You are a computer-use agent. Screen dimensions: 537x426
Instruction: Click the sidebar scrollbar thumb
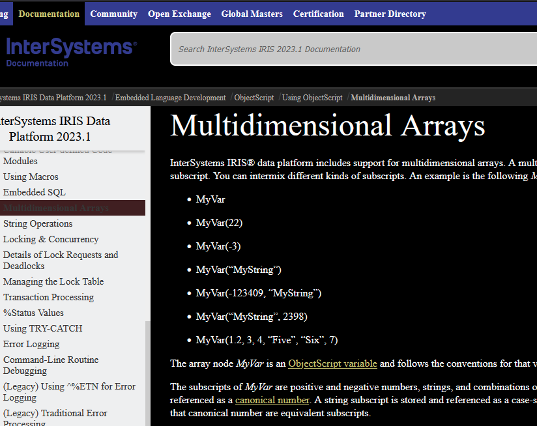147,373
